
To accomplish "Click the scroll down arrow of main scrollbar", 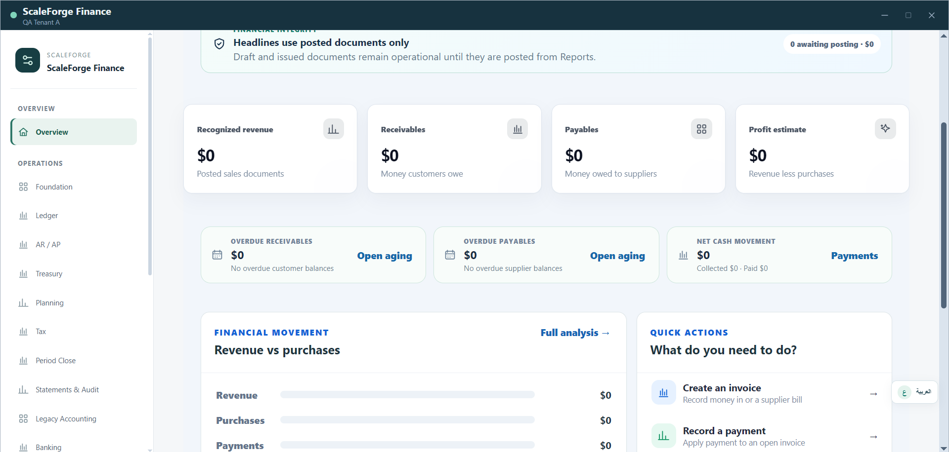I will click(944, 448).
